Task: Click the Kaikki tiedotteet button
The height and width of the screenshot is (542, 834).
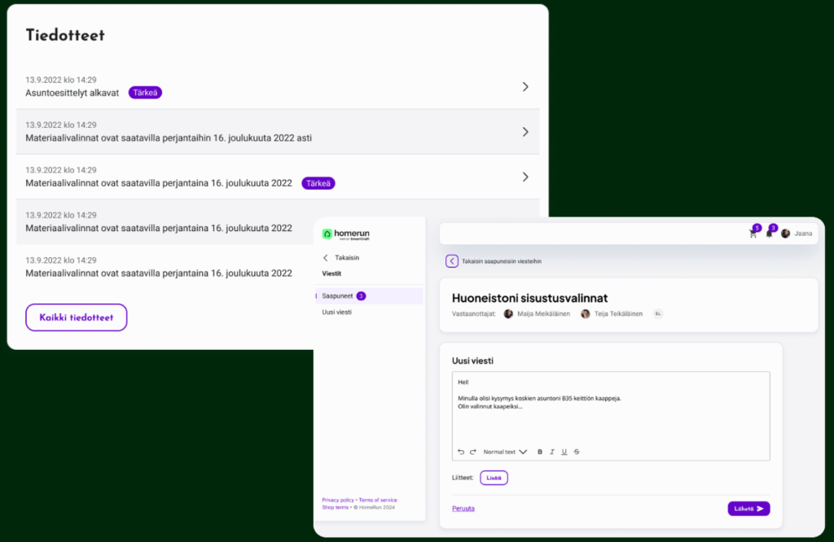Action: 77,317
